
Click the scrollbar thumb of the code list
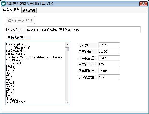pyautogui.click(x=67, y=49)
